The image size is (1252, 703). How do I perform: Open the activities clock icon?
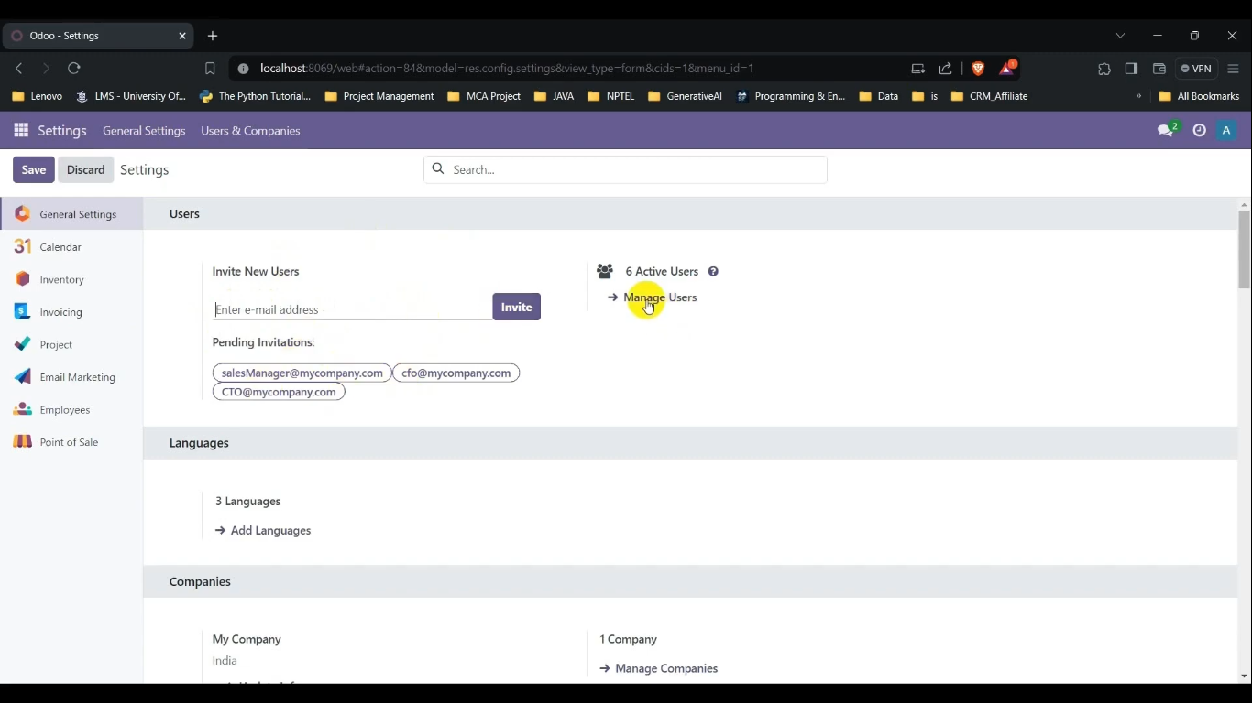point(1199,131)
